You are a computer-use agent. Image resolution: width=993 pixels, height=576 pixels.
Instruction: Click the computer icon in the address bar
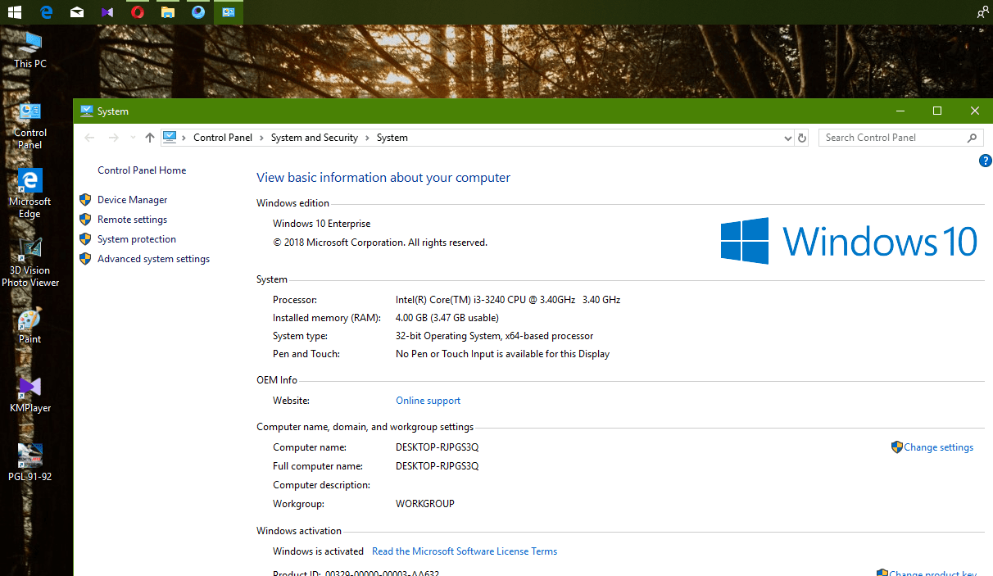(170, 138)
